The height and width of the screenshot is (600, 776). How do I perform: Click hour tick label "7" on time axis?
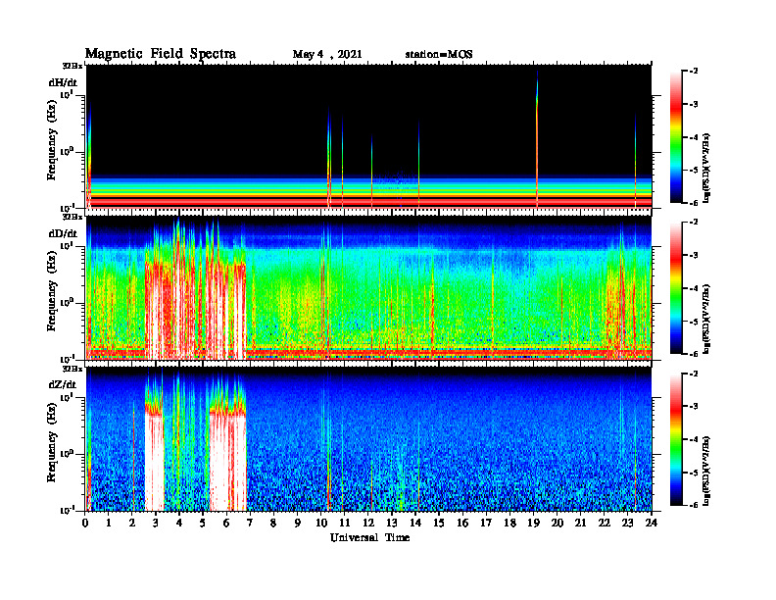(x=250, y=523)
